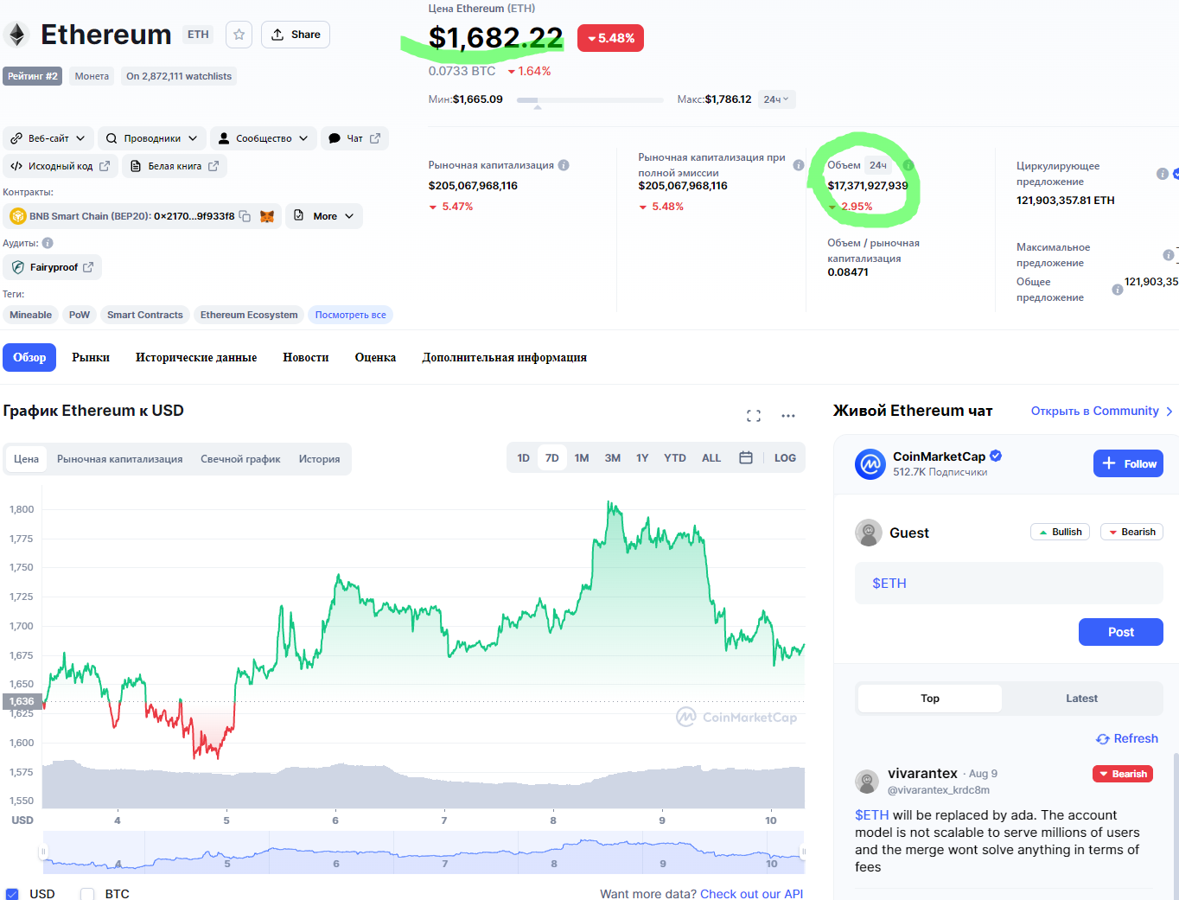Screen dimensions: 1179x900
Task: Open the Fairyproof audit link
Action: point(53,267)
